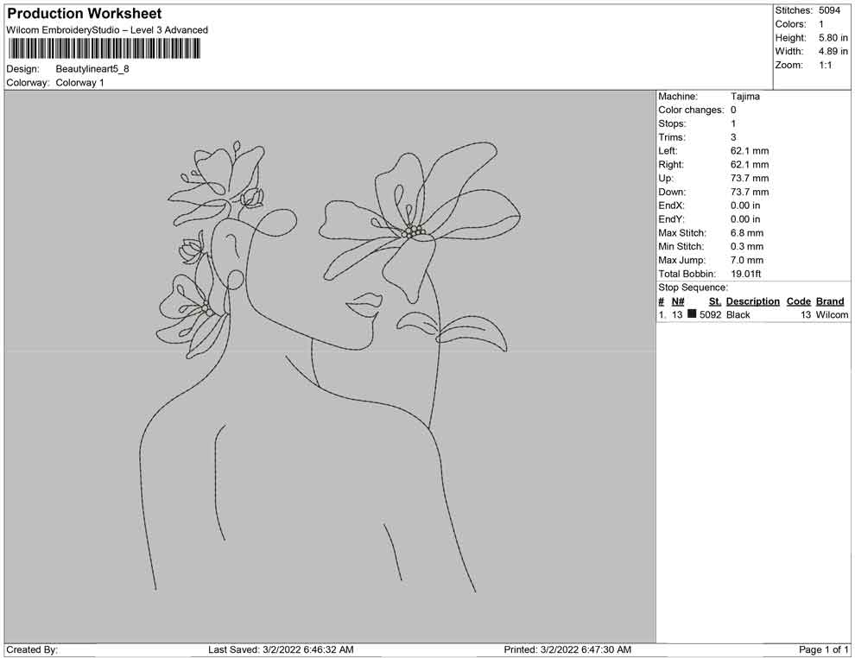This screenshot has height=658, width=855.
Task: Click the black color swatch in stop sequence
Action: pyautogui.click(x=692, y=313)
